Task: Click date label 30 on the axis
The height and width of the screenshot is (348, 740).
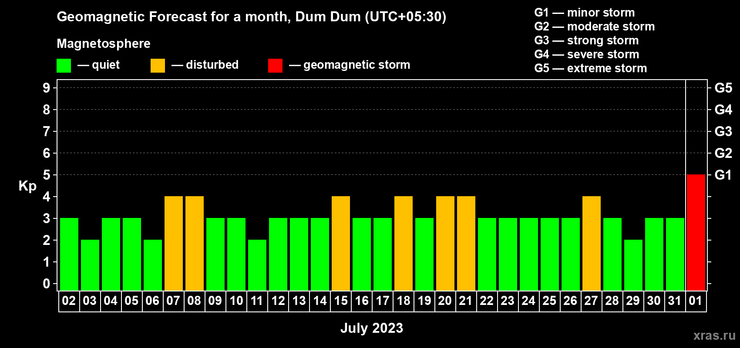Action: pyautogui.click(x=654, y=301)
